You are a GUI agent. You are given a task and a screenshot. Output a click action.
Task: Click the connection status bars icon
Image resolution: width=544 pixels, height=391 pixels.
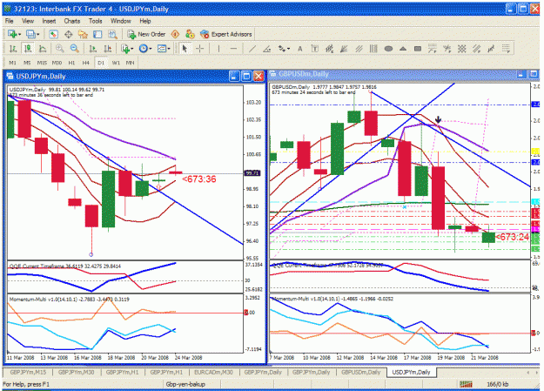click(x=466, y=384)
